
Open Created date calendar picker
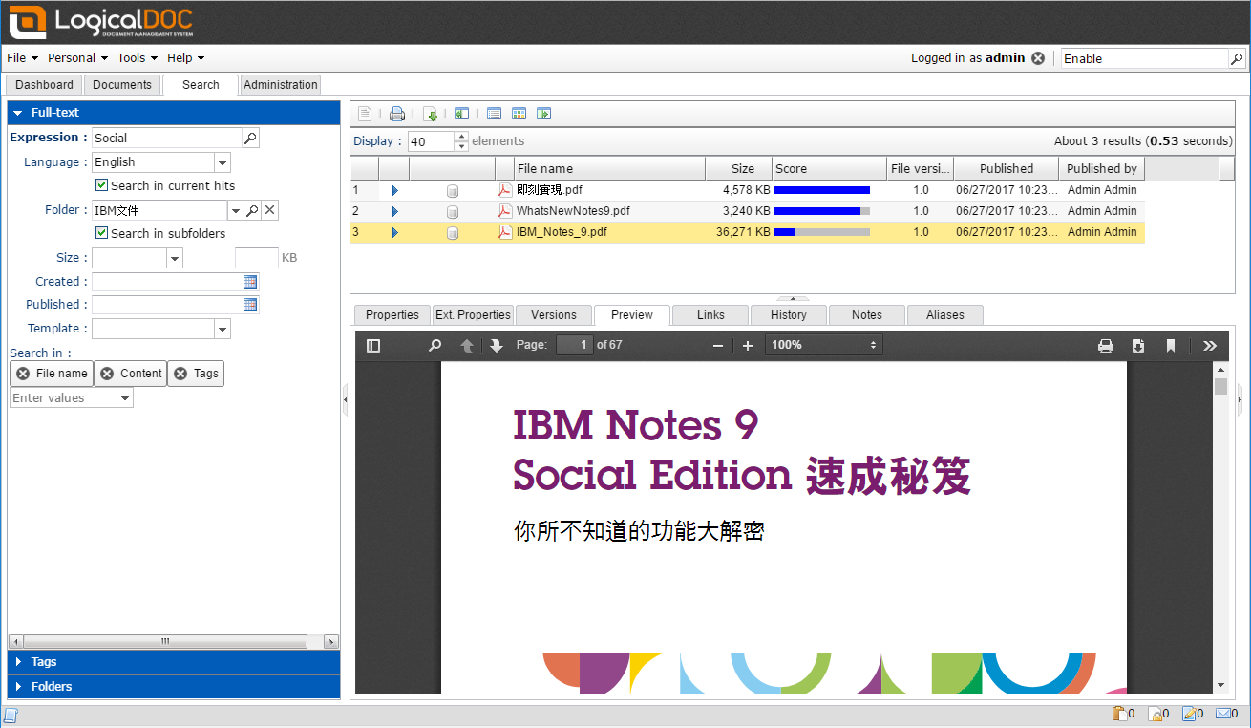tap(250, 282)
